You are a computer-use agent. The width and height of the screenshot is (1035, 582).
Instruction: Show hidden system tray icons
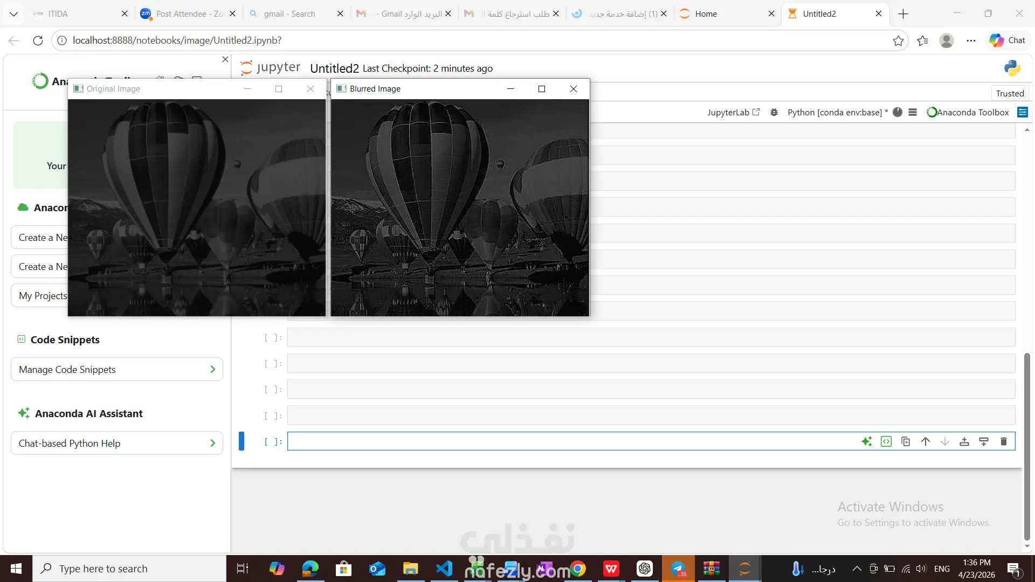[857, 569]
